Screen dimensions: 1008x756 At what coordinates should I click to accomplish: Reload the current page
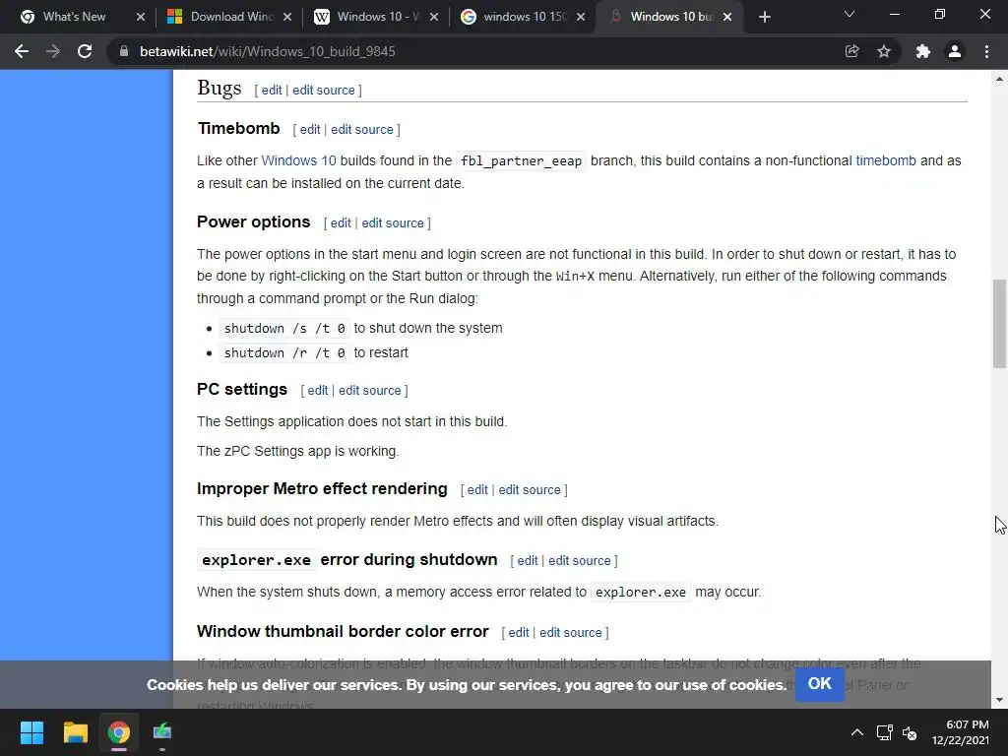[x=85, y=51]
